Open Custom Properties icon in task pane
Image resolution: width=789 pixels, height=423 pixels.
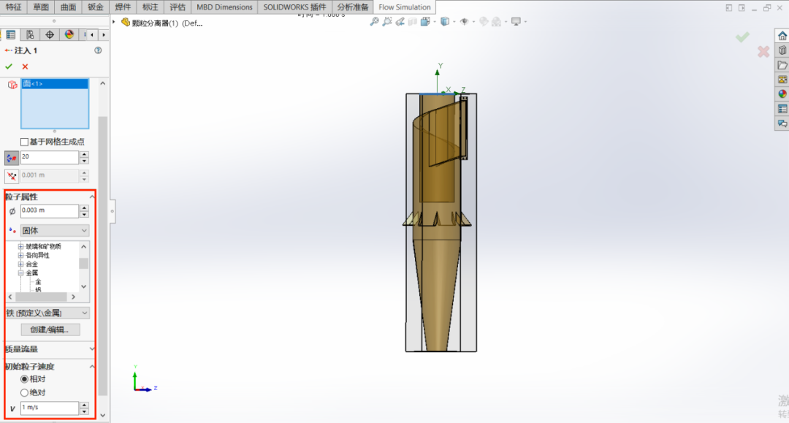(782, 109)
